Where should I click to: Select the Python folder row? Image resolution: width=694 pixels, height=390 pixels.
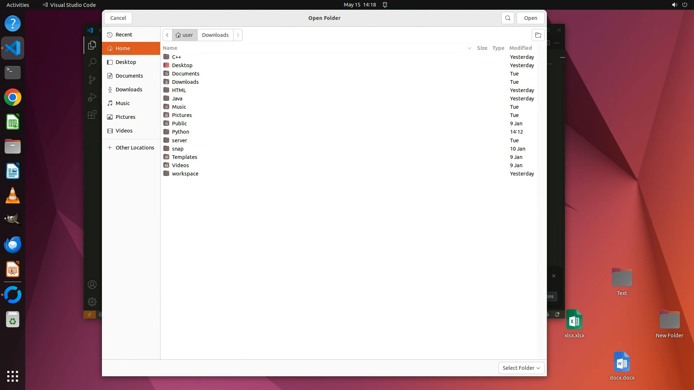180,132
